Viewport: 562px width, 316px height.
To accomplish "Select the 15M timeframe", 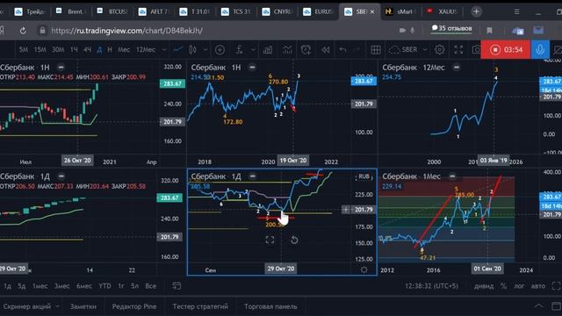I will point(40,50).
